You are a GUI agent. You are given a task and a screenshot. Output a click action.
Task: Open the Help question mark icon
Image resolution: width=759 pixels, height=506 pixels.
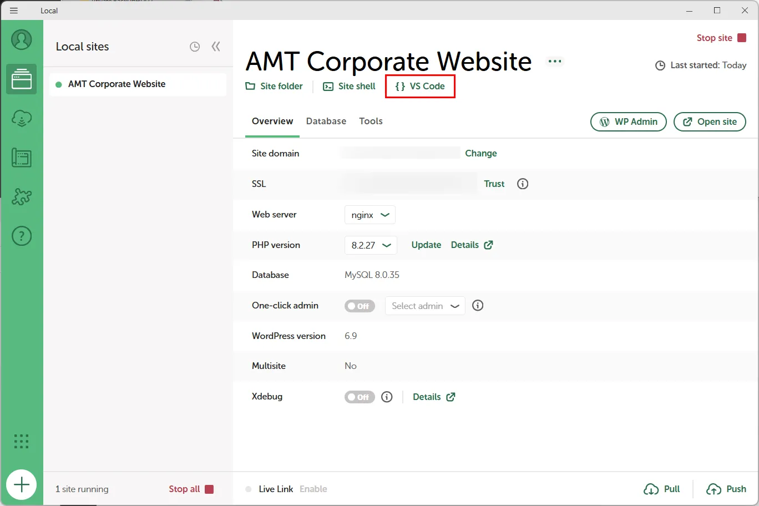click(22, 236)
